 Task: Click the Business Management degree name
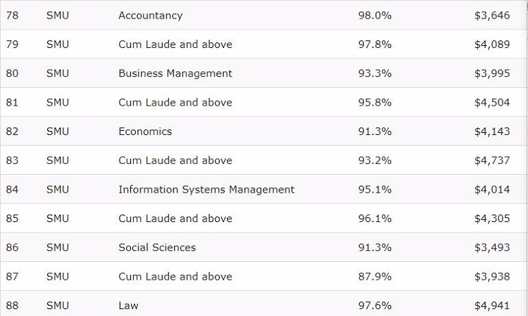(175, 73)
